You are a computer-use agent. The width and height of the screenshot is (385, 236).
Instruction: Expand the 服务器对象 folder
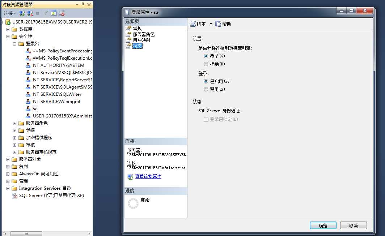pyautogui.click(x=8, y=159)
